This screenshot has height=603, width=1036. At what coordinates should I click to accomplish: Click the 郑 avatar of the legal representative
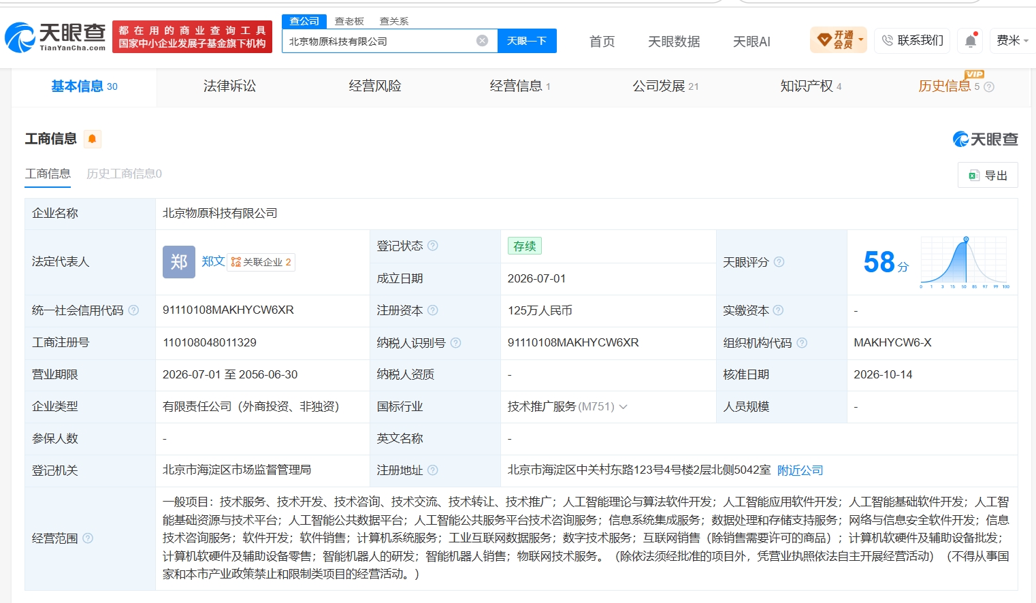pyautogui.click(x=179, y=262)
